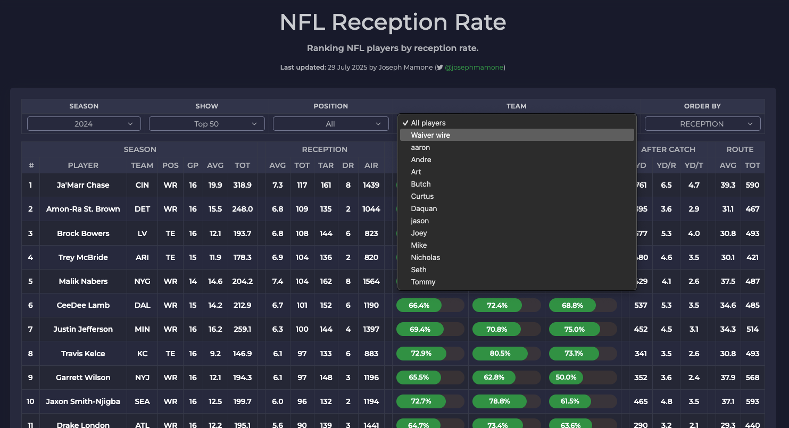The width and height of the screenshot is (789, 428).
Task: Open the Show Top 50 dropdown
Action: pyautogui.click(x=207, y=124)
